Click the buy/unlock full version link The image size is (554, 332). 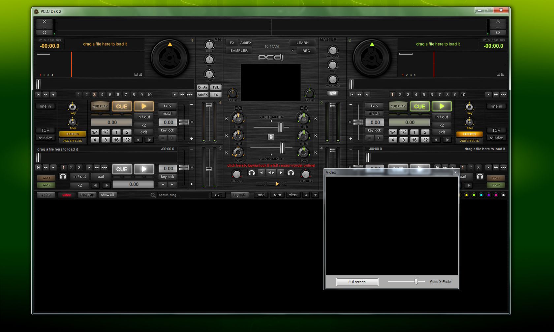(271, 165)
